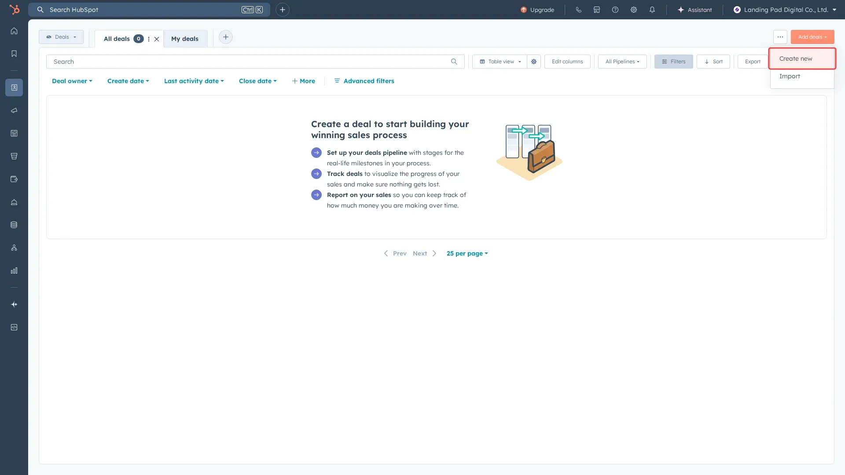Click the Edit columns button

(x=567, y=62)
